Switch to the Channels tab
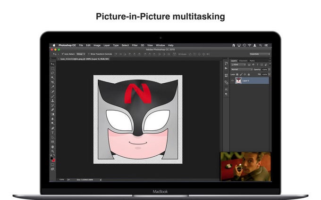The image size is (321, 200). (x=243, y=61)
